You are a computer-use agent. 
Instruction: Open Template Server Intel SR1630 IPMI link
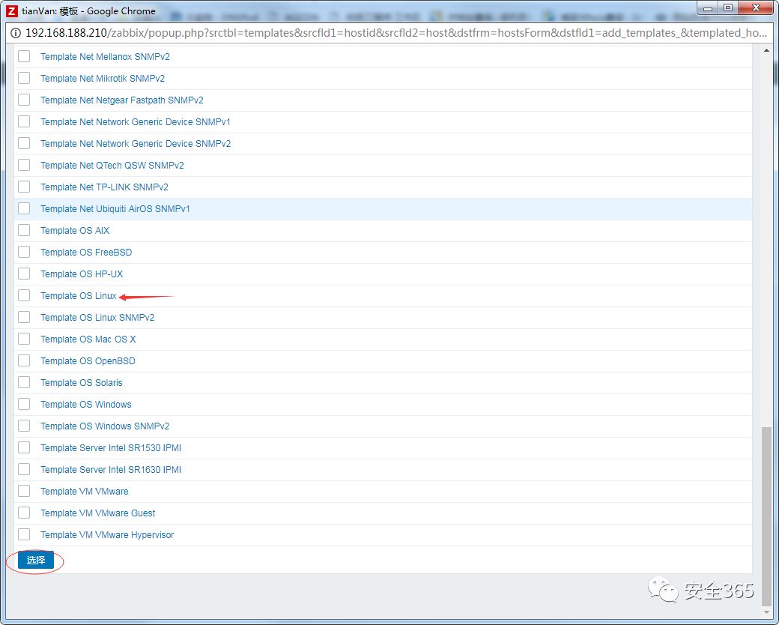[111, 469]
